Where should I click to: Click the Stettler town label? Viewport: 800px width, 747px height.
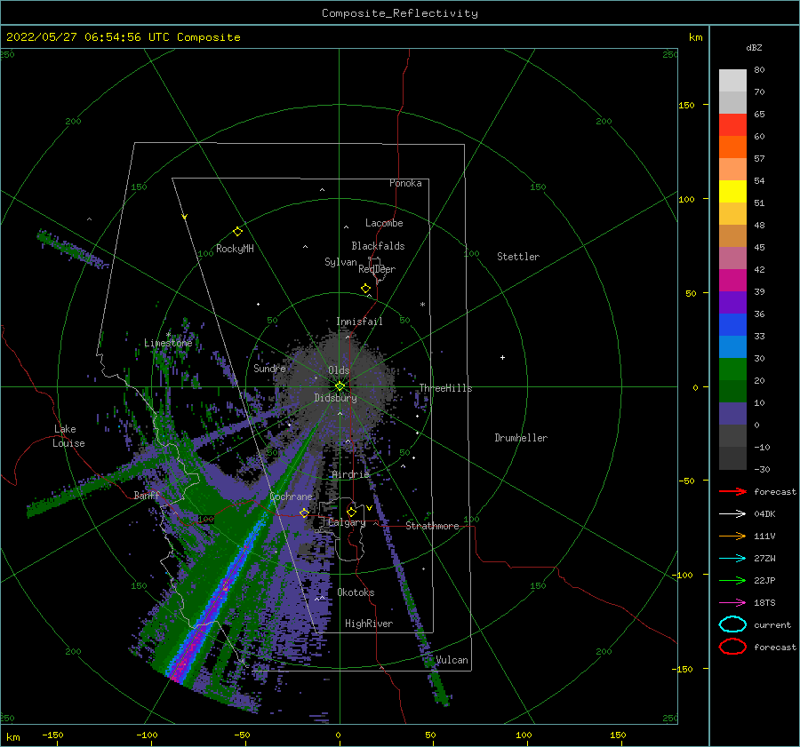pyautogui.click(x=518, y=257)
